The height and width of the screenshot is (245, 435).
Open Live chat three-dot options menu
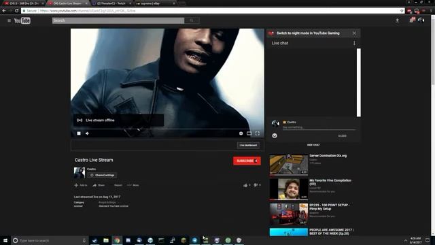tap(354, 43)
